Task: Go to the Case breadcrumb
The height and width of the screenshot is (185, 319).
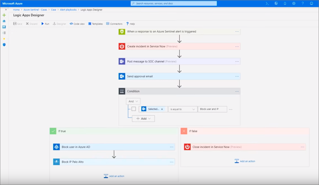Action: (54, 10)
